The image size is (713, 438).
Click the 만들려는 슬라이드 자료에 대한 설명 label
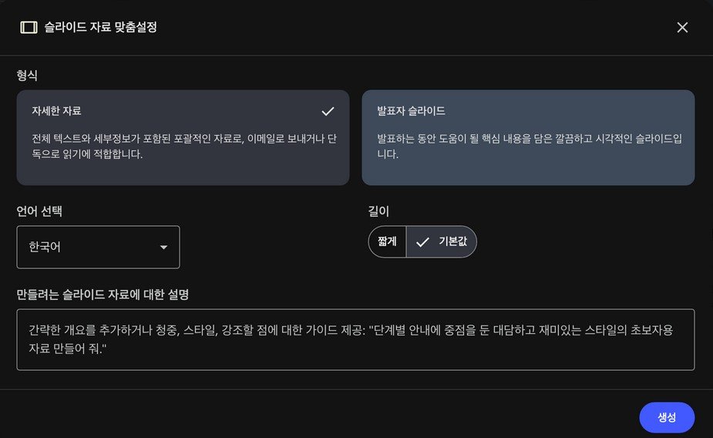click(103, 294)
